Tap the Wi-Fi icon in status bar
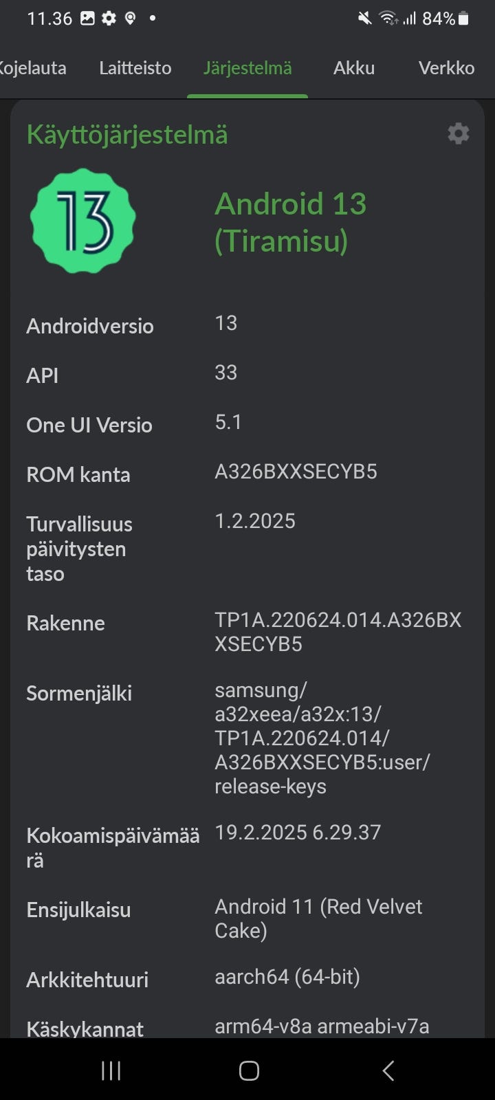This screenshot has width=495, height=1100. coord(388,19)
